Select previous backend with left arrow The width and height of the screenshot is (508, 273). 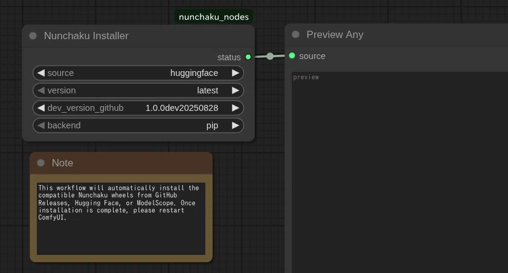(41, 125)
